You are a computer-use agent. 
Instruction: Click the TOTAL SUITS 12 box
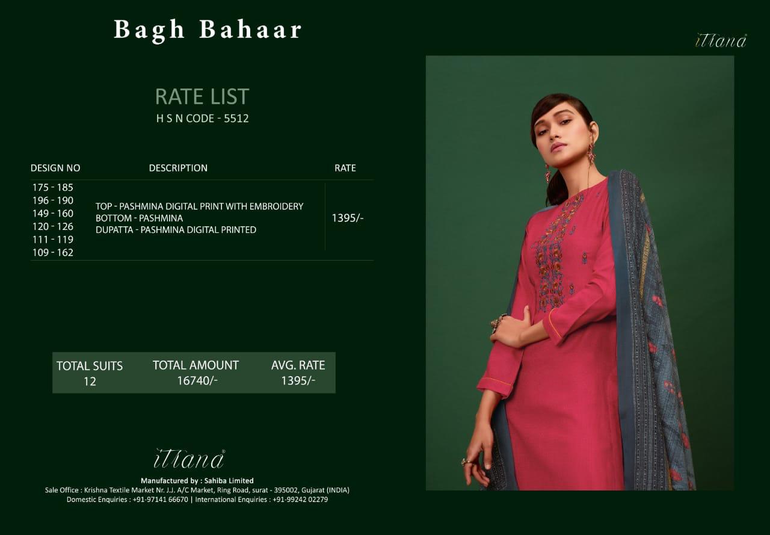(90, 373)
